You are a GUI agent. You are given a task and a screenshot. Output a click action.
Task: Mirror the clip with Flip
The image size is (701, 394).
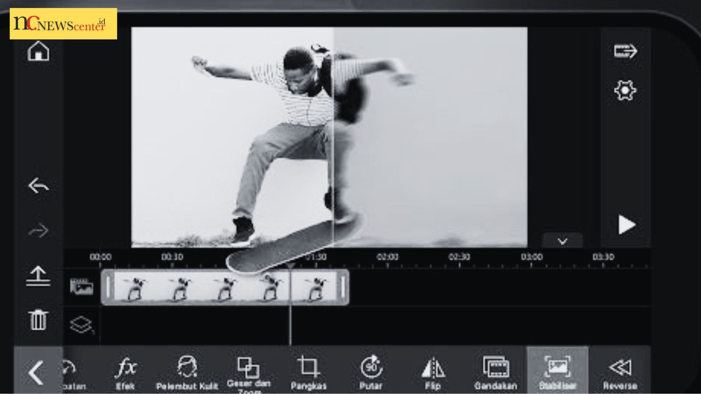433,373
